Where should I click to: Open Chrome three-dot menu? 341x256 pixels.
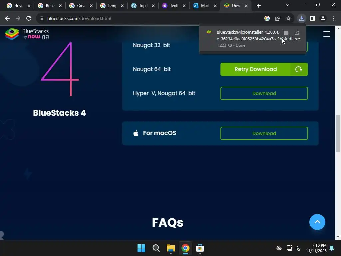(x=334, y=19)
